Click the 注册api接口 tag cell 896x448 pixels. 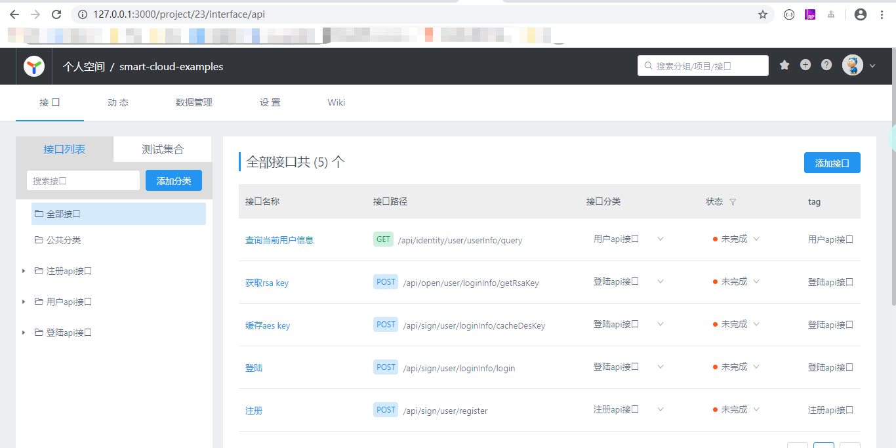click(830, 410)
